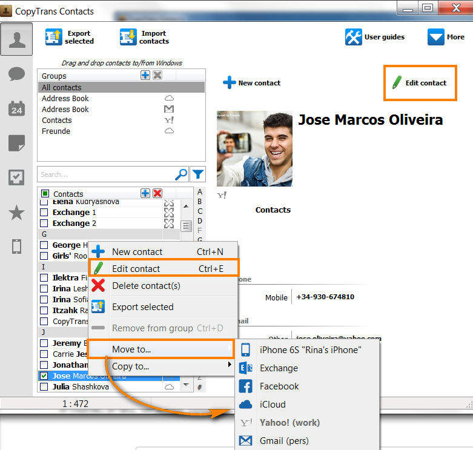Check the Exchange 1 contact checkbox
Image resolution: width=473 pixels, height=450 pixels.
tap(44, 213)
